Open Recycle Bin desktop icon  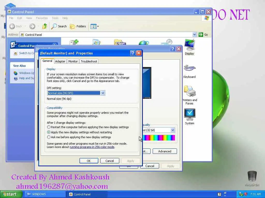252,178
